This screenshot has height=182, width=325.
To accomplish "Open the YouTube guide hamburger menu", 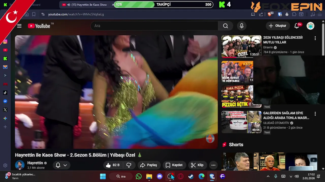I will point(19,26).
